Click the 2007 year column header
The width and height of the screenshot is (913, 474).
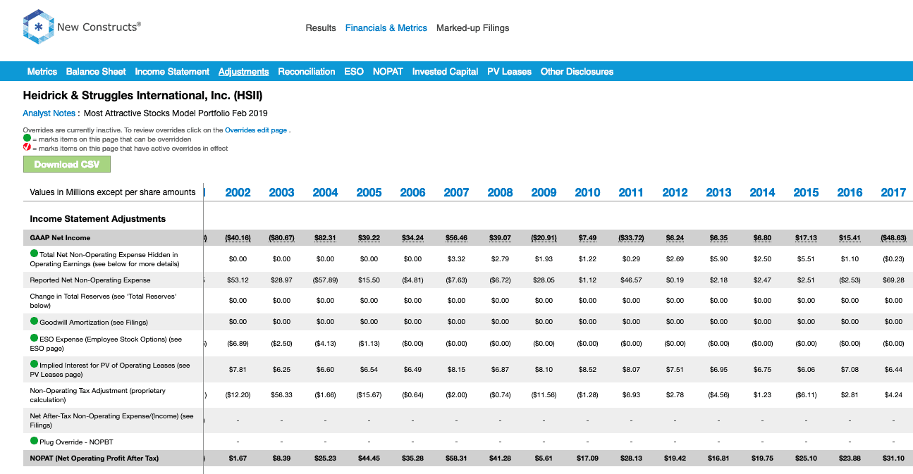tap(456, 192)
